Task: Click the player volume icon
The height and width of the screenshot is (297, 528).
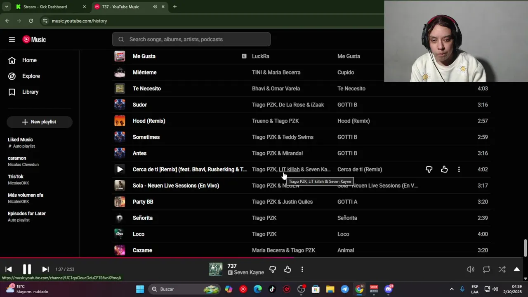Action: [471, 269]
